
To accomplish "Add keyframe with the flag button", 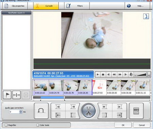I will (7, 95).
